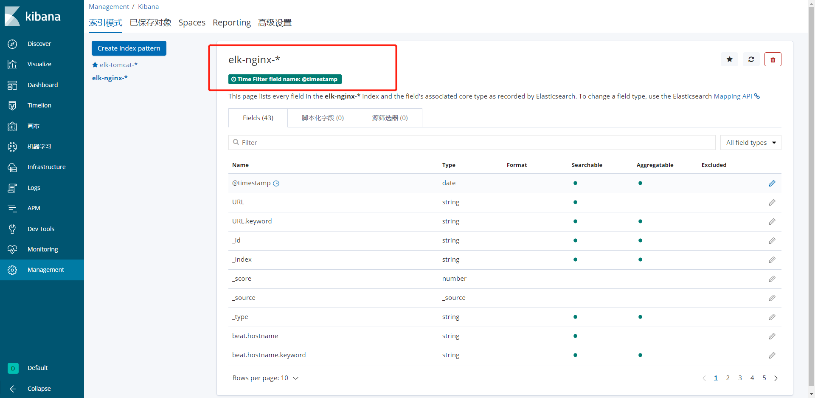This screenshot has height=398, width=815.
Task: Select elk-tomcat-* index pattern
Action: [118, 65]
